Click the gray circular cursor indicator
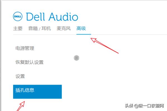 (x=76, y=58)
